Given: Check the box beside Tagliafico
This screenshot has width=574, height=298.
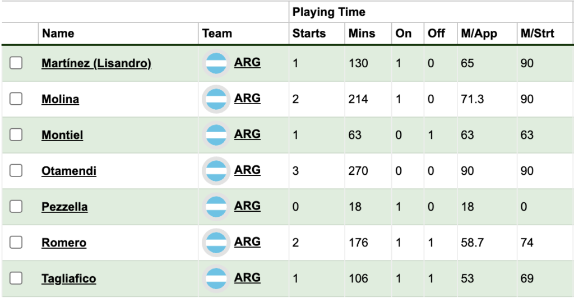Looking at the screenshot, I should tap(16, 278).
